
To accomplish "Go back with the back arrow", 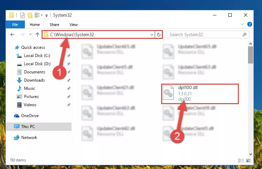I will (x=12, y=34).
